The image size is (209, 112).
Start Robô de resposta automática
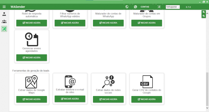32,23
